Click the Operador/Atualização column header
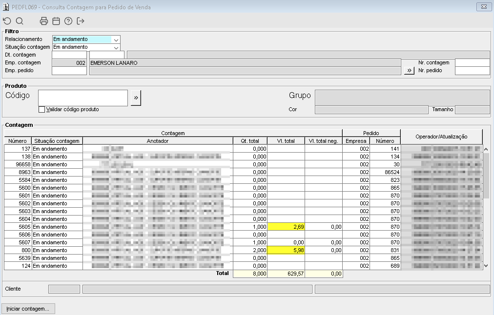Screen dimensions: 494x315 (441, 137)
